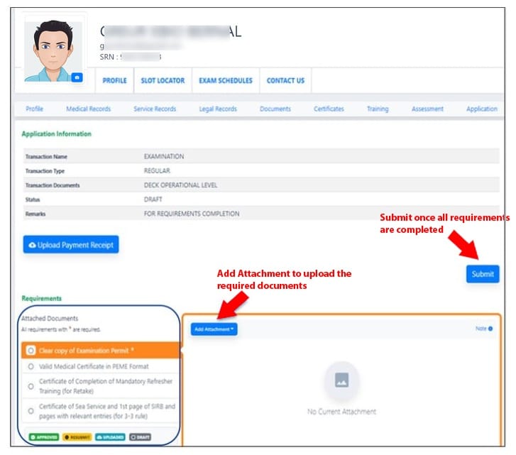Click the REGULAR transaction type value

(x=157, y=171)
